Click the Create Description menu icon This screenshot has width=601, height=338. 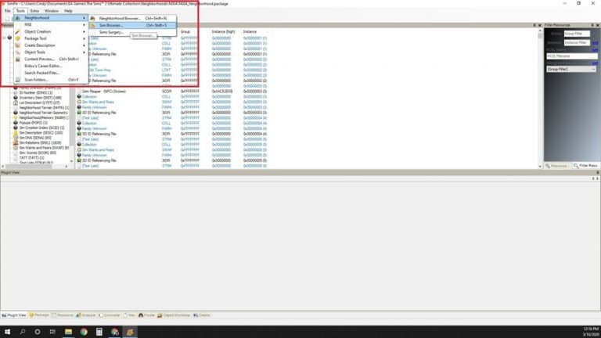tap(18, 45)
